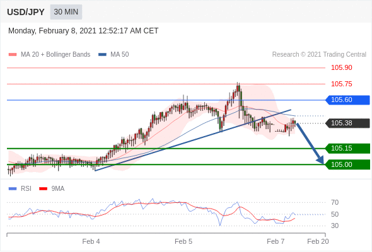Toggle the RSI legend entry
This screenshot has width=372, height=252.
click(20, 189)
